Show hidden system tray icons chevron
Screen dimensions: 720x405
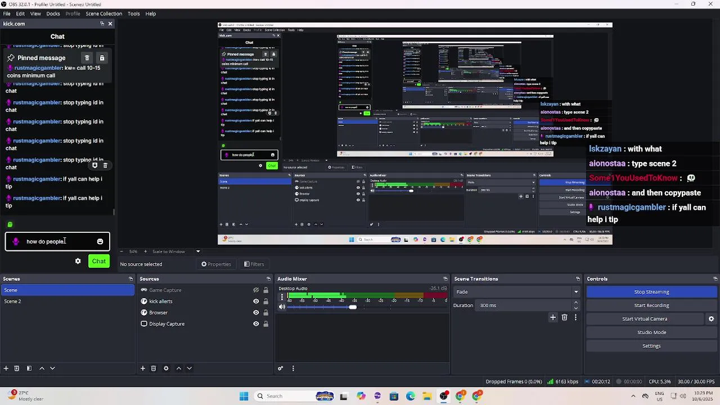[x=633, y=396]
